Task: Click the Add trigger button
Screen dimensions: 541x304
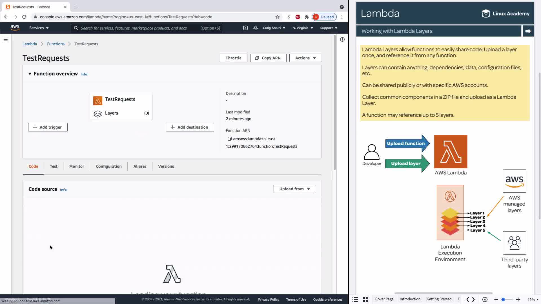Action: (48, 127)
